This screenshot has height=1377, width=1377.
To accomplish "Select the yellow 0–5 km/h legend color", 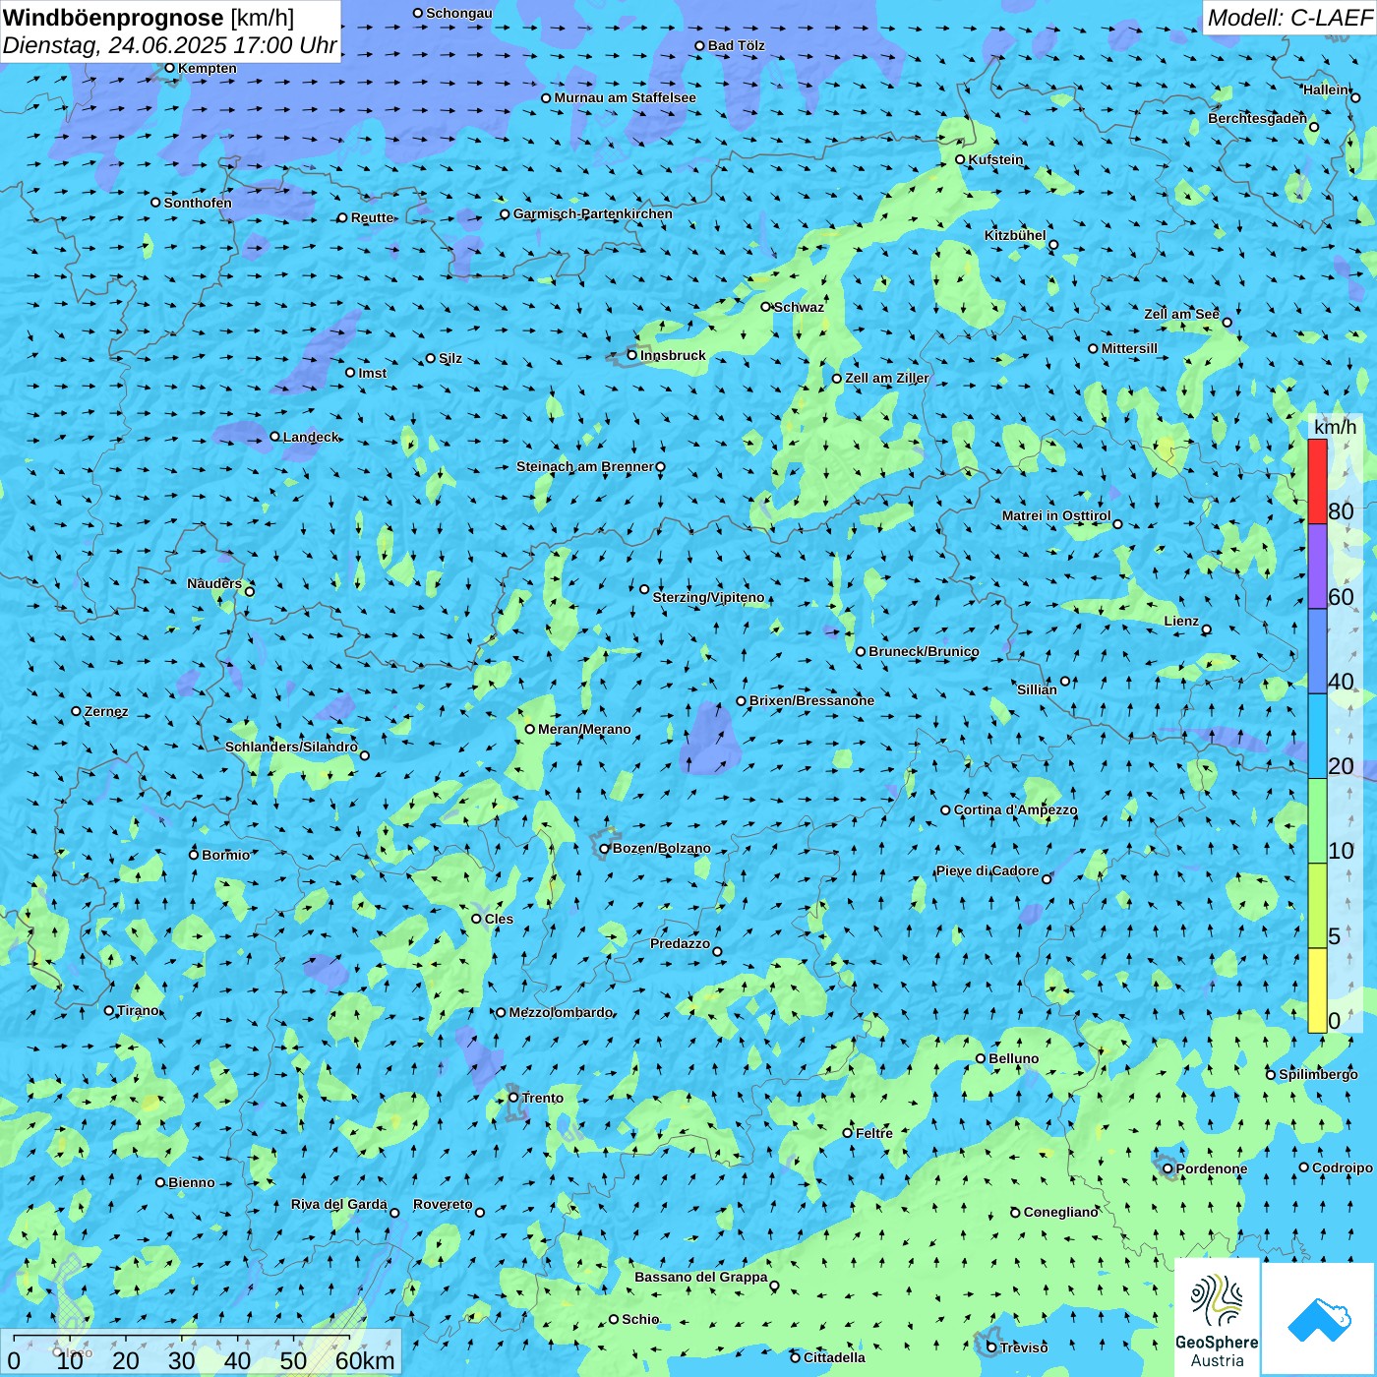I will pyautogui.click(x=1317, y=990).
